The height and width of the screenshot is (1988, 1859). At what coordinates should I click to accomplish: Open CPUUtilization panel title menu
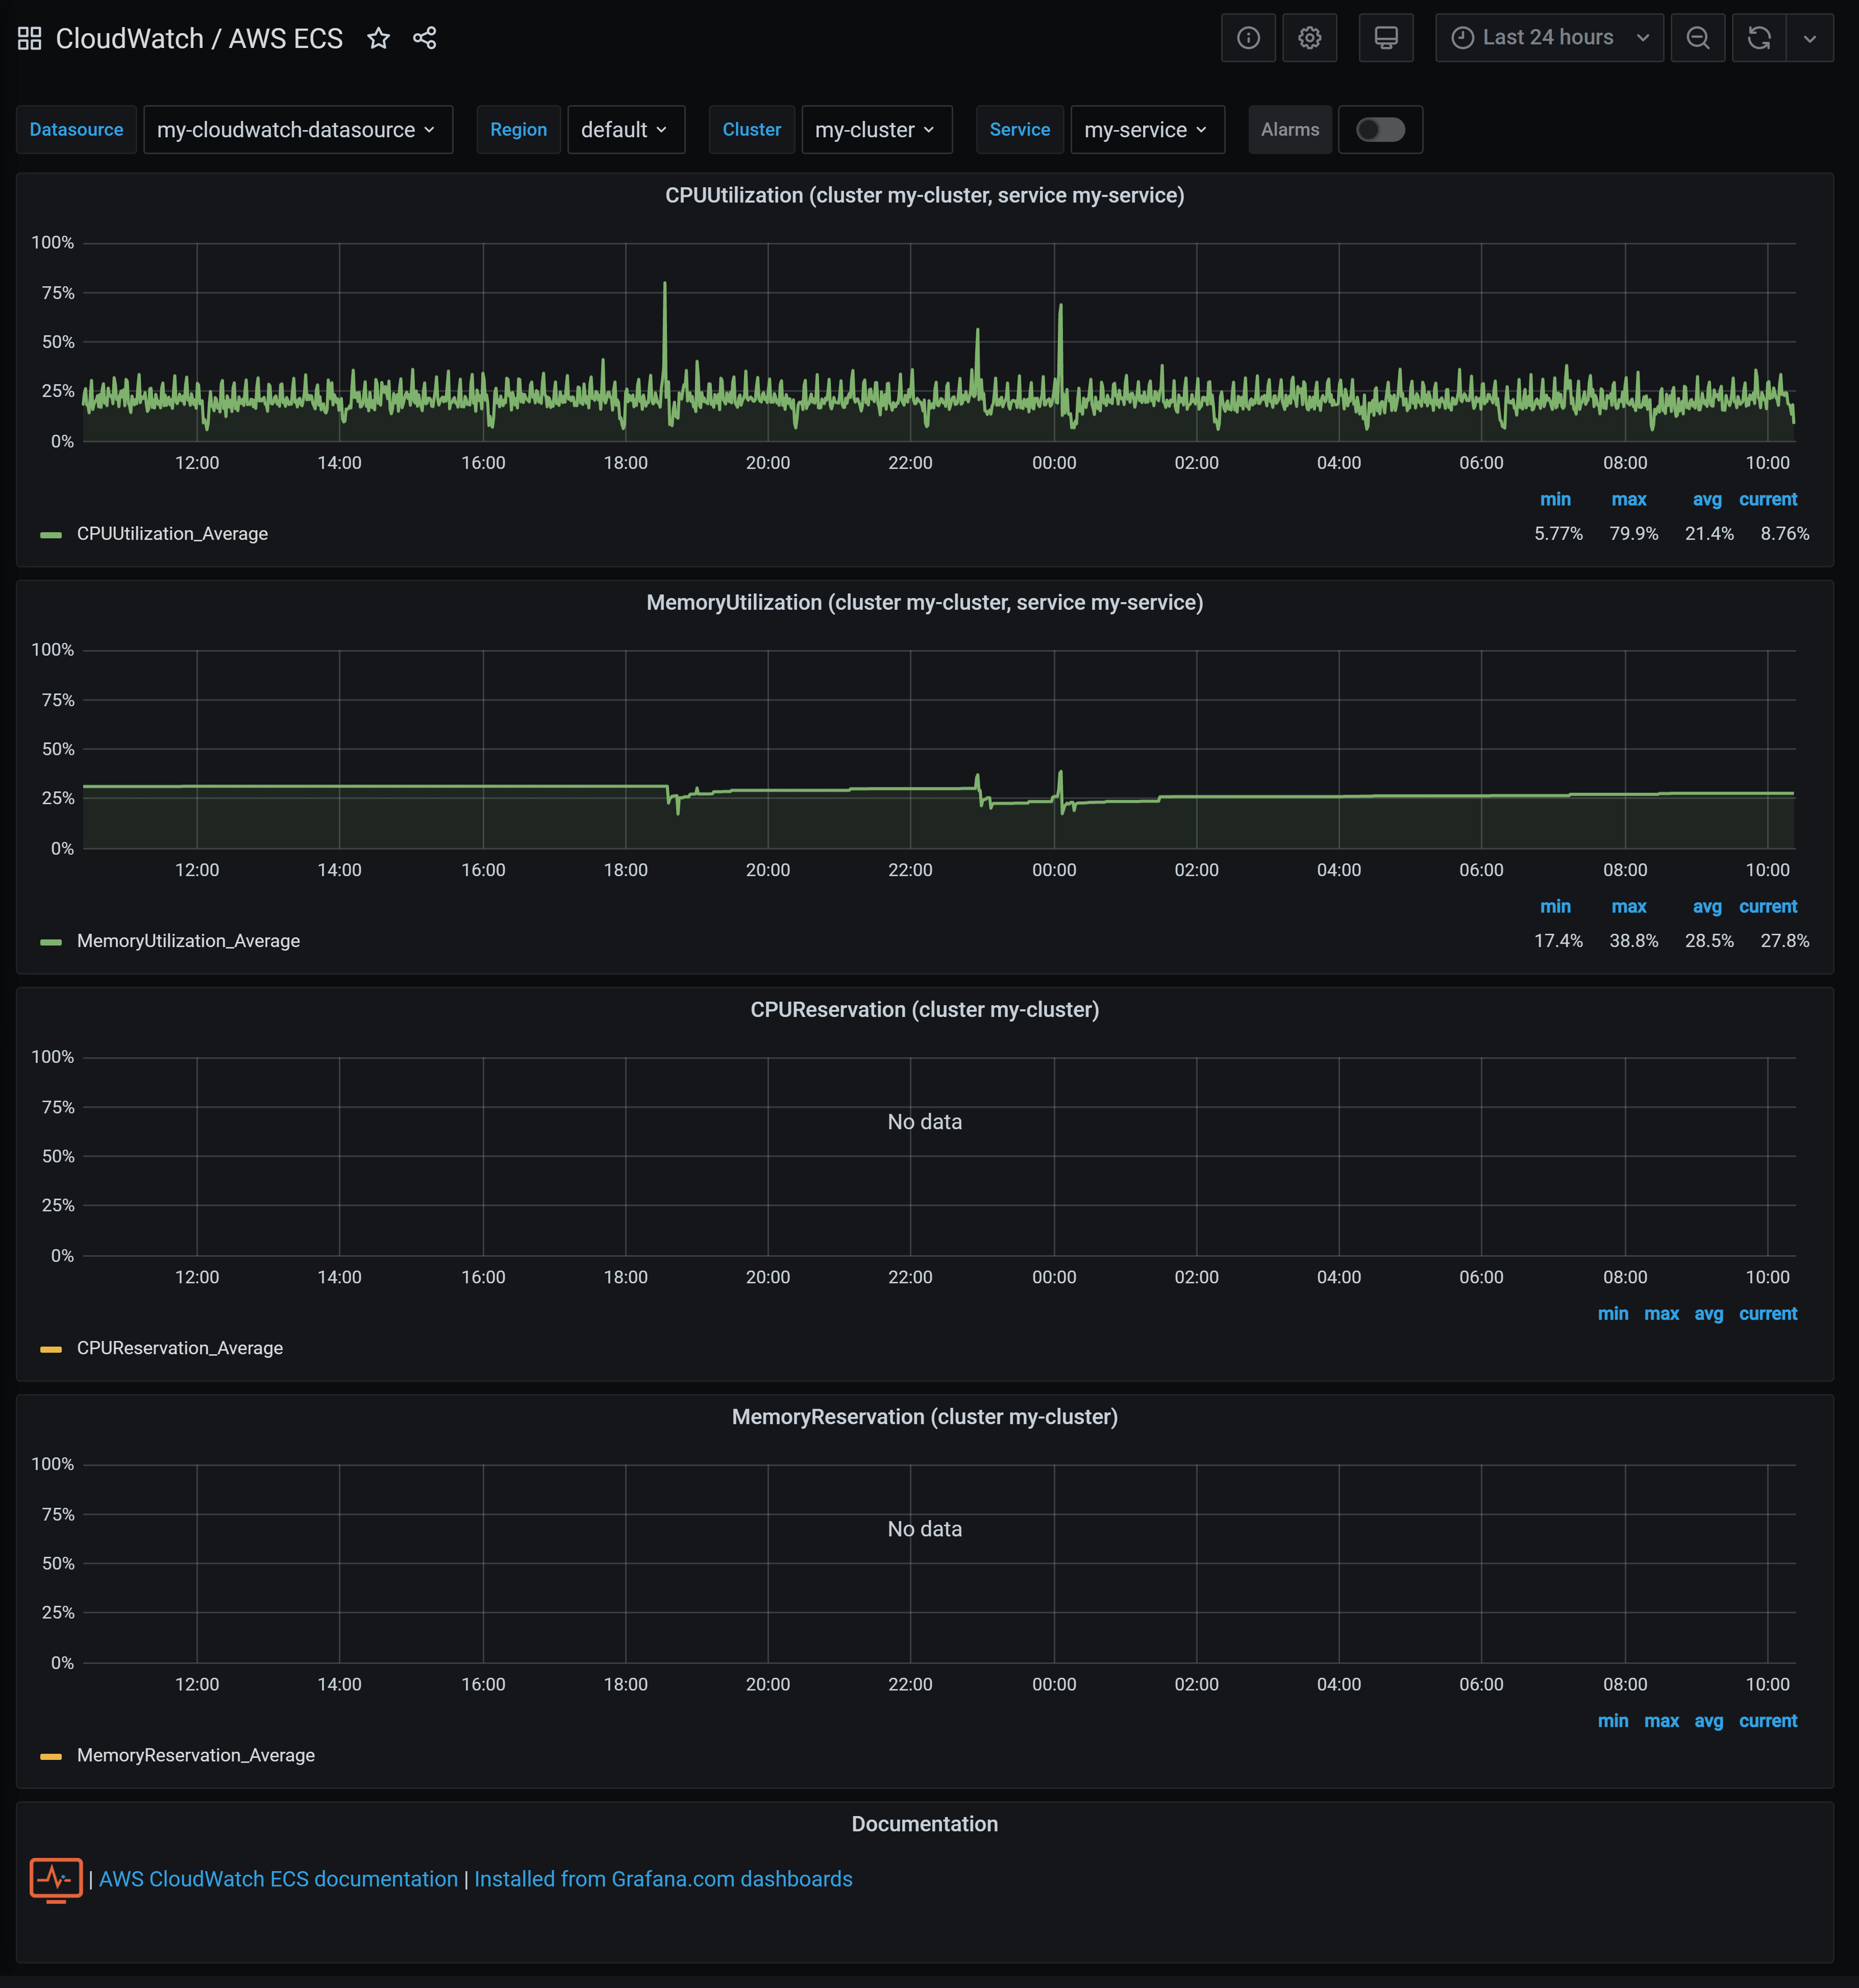pyautogui.click(x=924, y=195)
